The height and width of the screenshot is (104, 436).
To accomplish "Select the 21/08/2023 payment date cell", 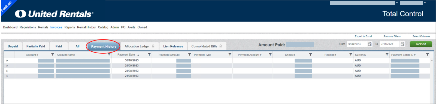I will pyautogui.click(x=132, y=76).
